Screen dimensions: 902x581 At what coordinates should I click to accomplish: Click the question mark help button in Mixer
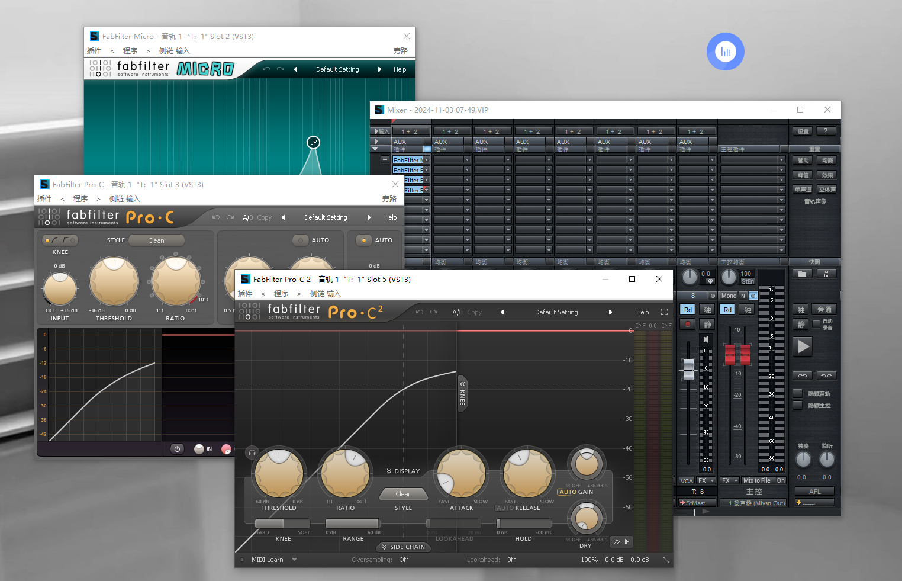click(x=826, y=131)
